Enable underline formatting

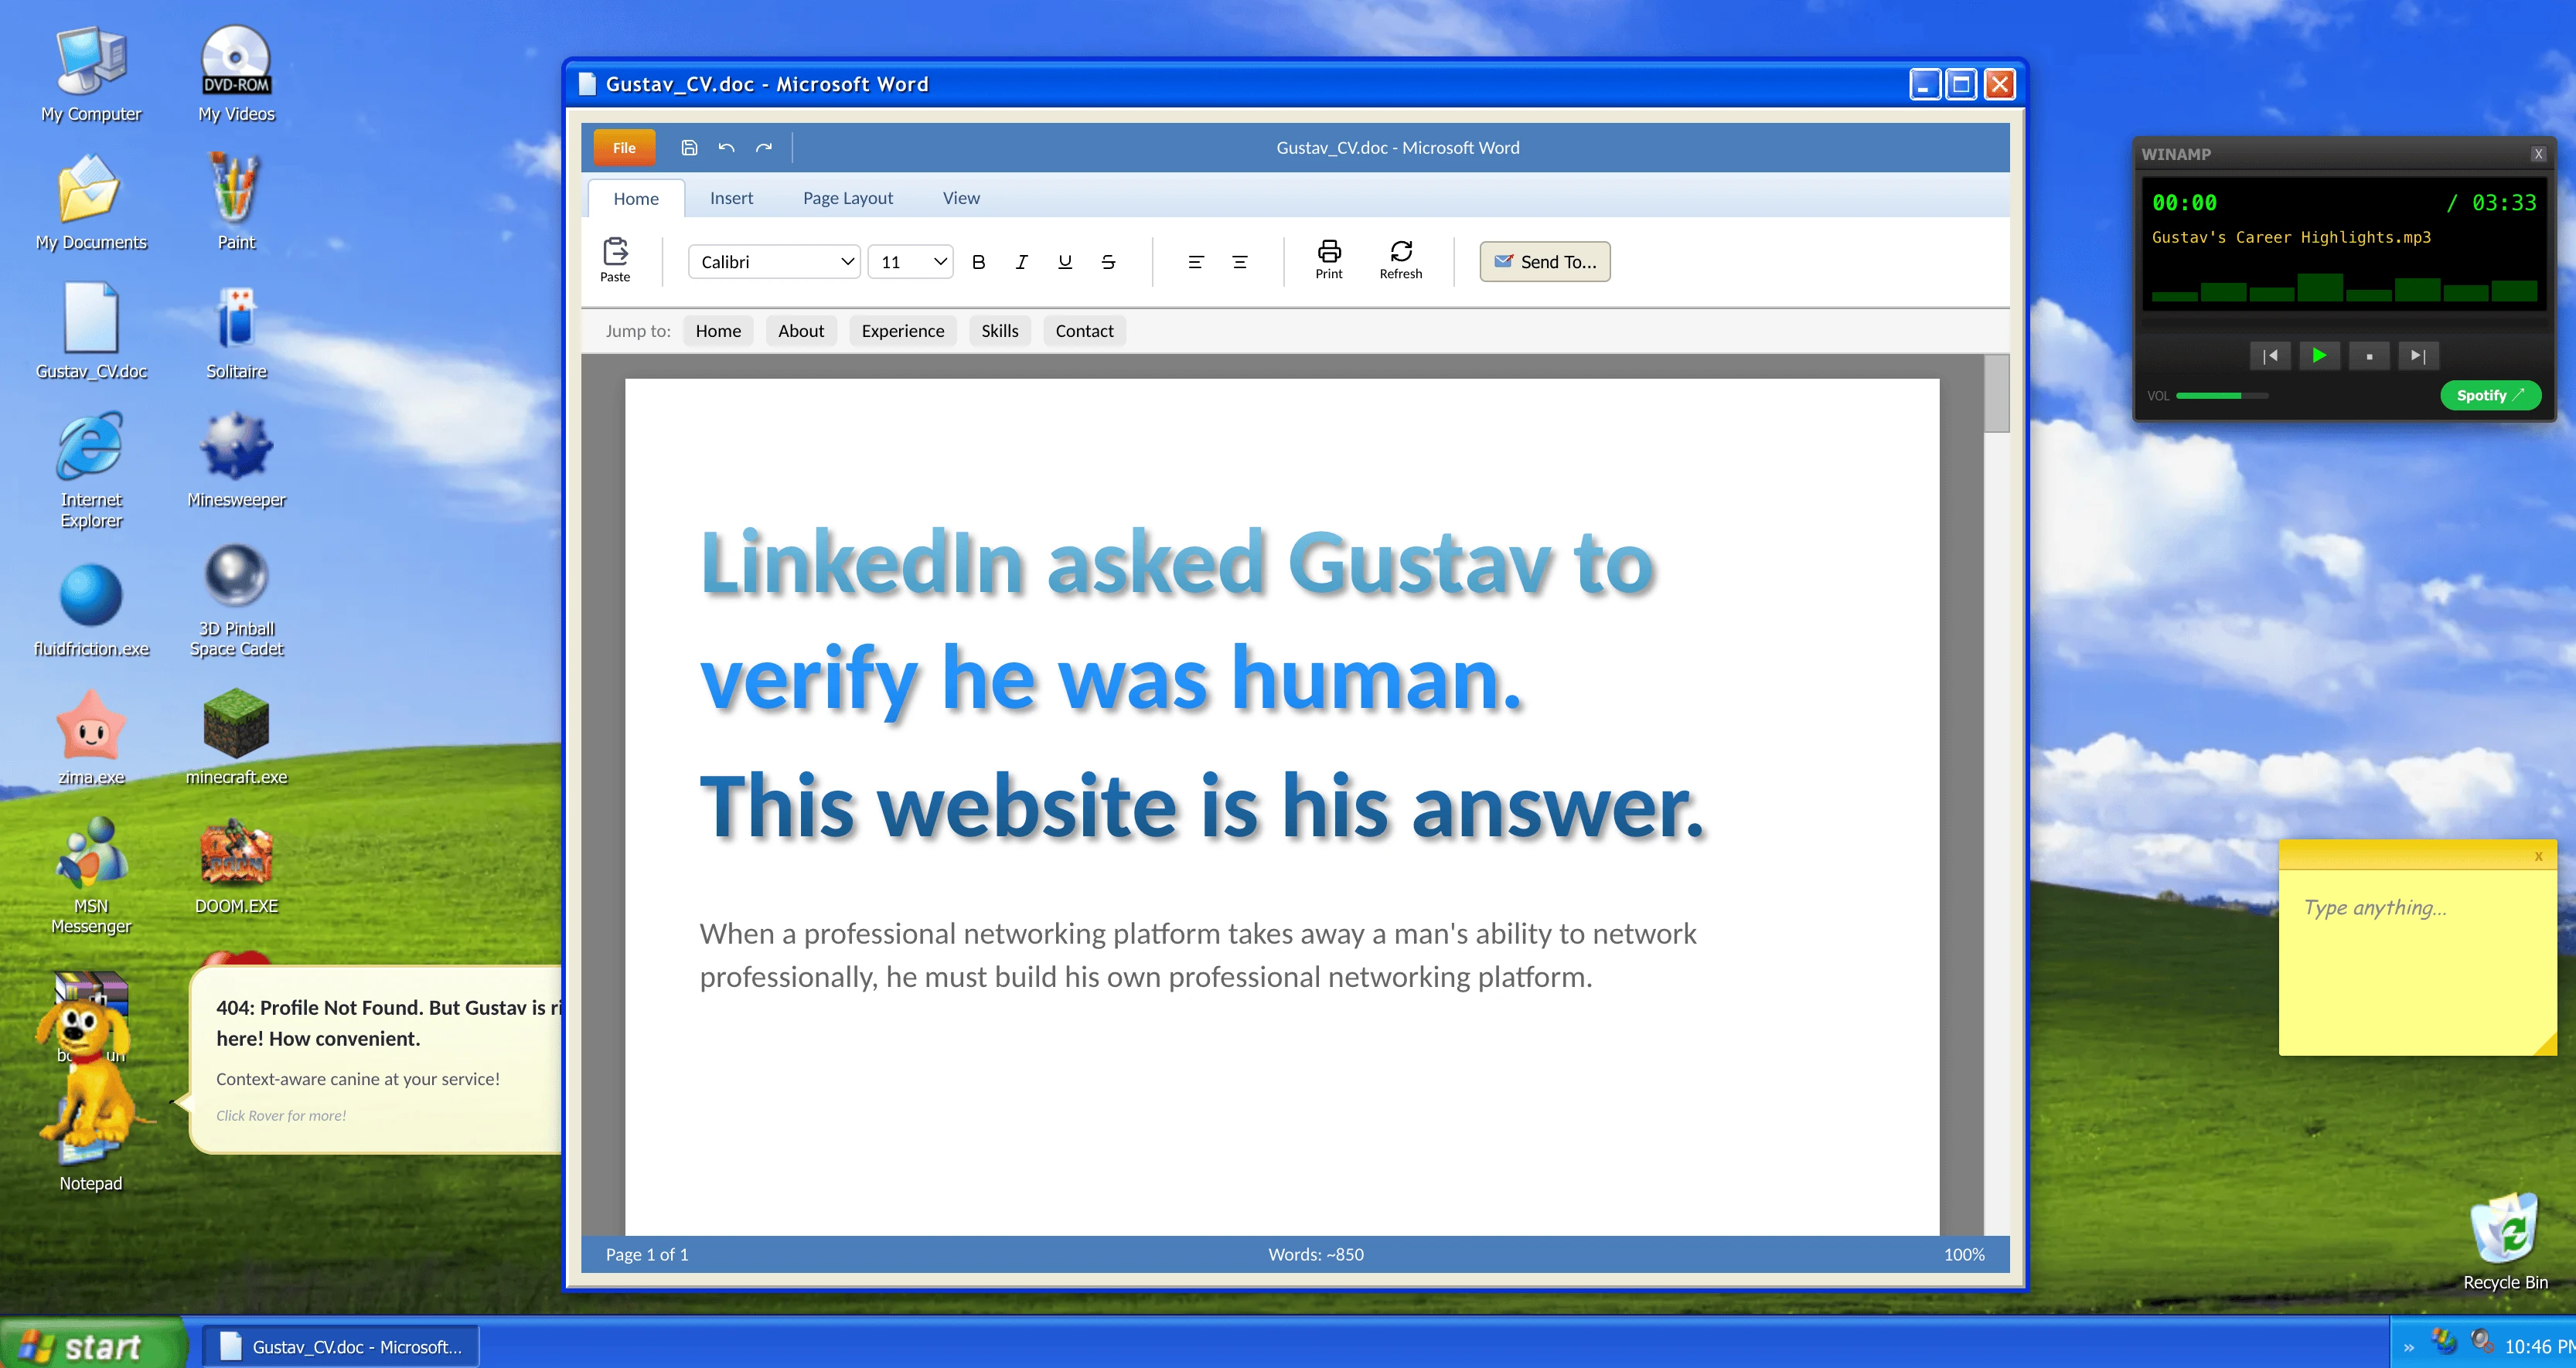point(1064,261)
